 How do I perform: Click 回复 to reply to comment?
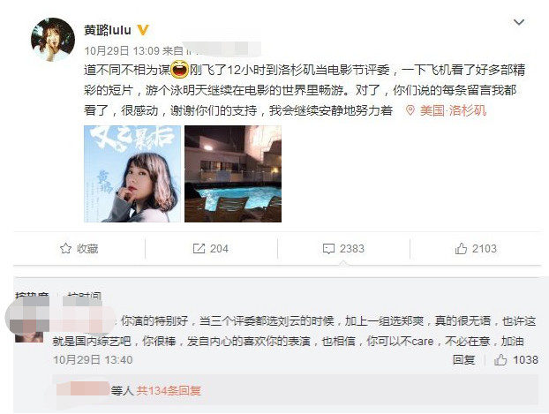(463, 359)
